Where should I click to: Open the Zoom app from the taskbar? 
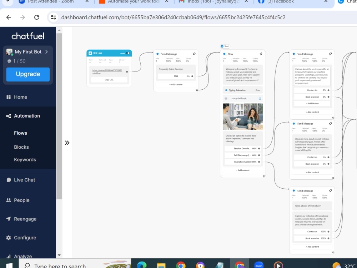(259, 265)
